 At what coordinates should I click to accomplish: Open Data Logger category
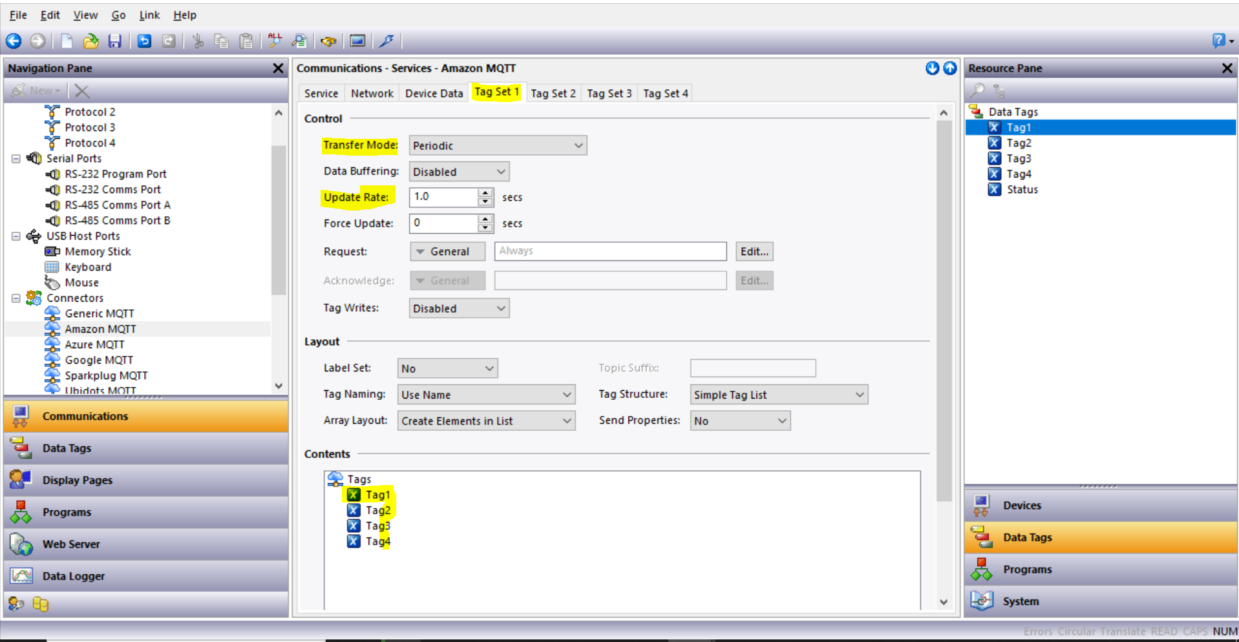click(146, 575)
